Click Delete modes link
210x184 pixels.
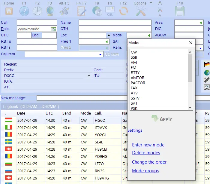coord(146,153)
